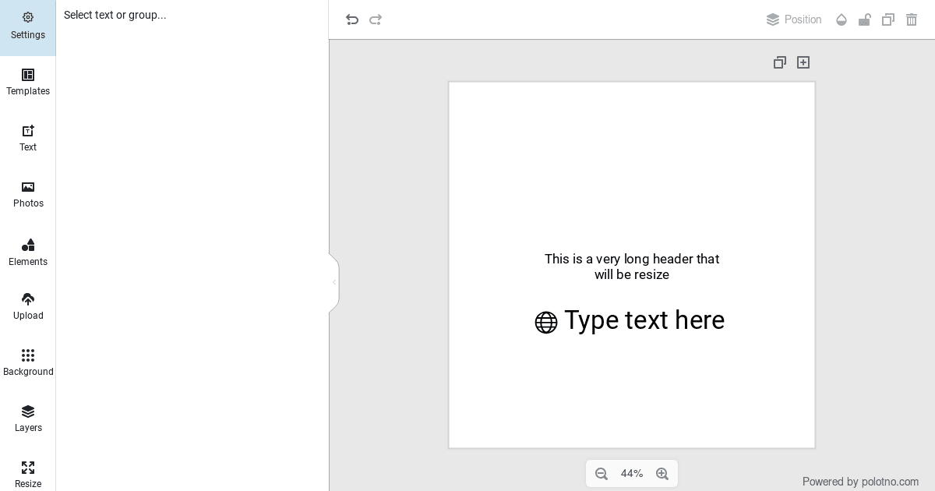
Task: Open the opacity droplet control
Action: 841,19
